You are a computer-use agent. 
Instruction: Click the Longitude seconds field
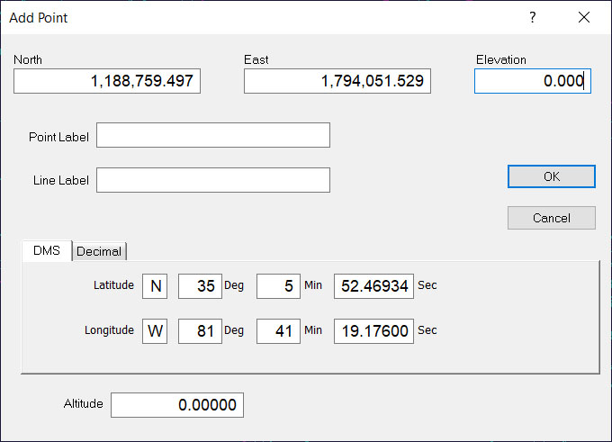373,331
